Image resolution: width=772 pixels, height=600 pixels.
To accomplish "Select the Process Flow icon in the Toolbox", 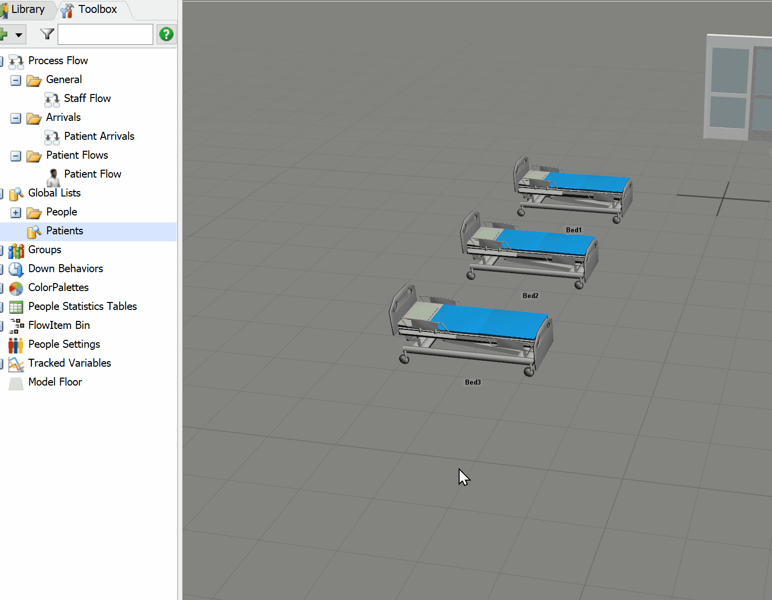I will pyautogui.click(x=16, y=61).
